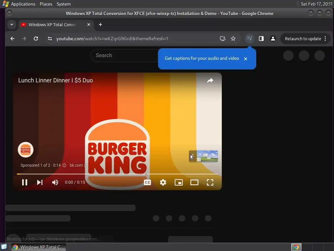Click the clock showing Sat Feb 17

click(316, 4)
